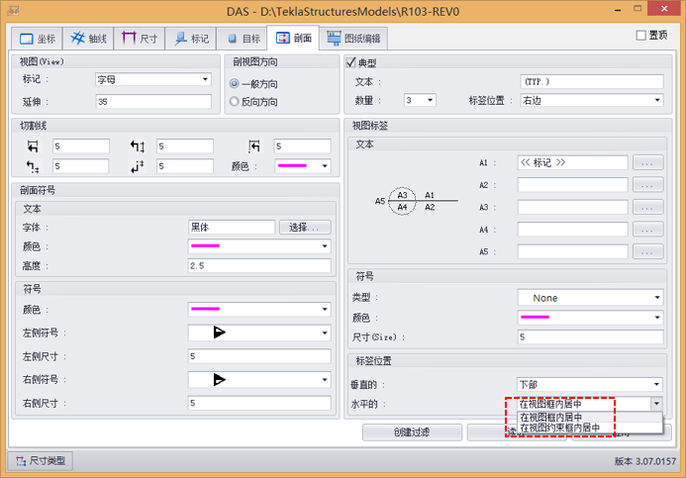Click the A5 text input field
The width and height of the screenshot is (686, 478).
point(573,251)
